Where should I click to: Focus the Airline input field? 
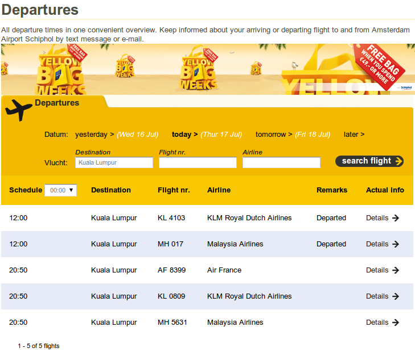(x=281, y=162)
